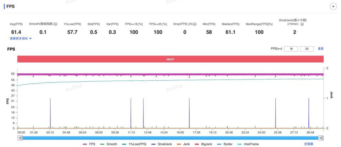The width and height of the screenshot is (341, 147).
Task: Toggle the BigJank legend entry
Action: 203,144
